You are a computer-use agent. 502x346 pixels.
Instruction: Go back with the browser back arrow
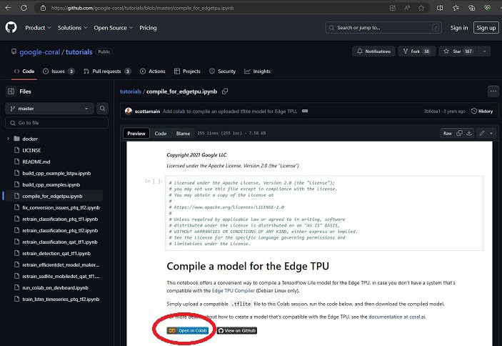pyautogui.click(x=9, y=8)
